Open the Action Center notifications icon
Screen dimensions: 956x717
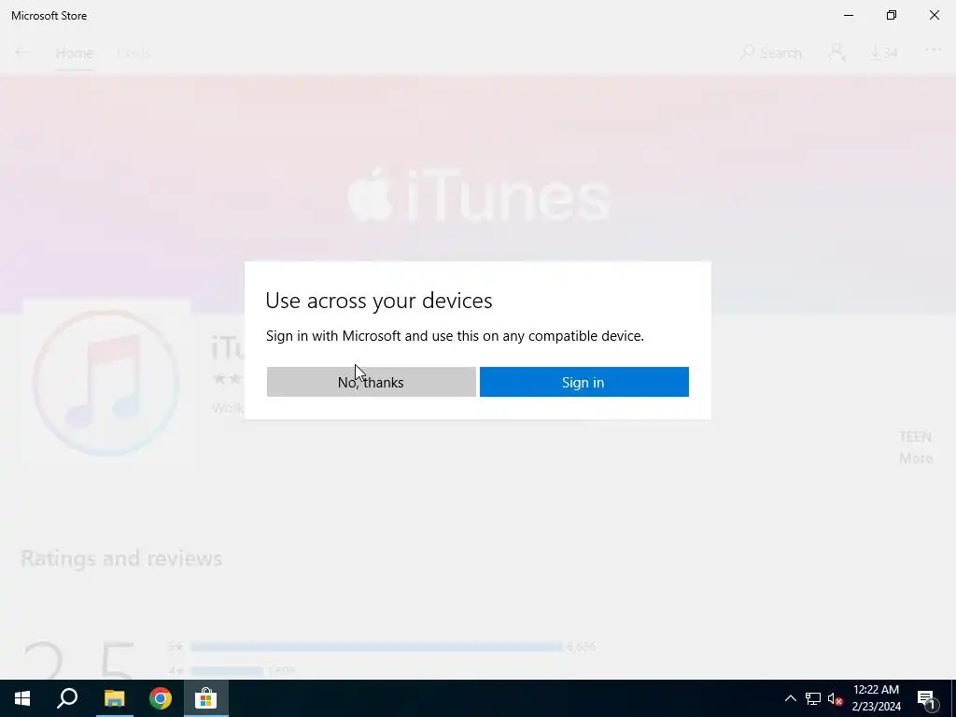coord(927,699)
